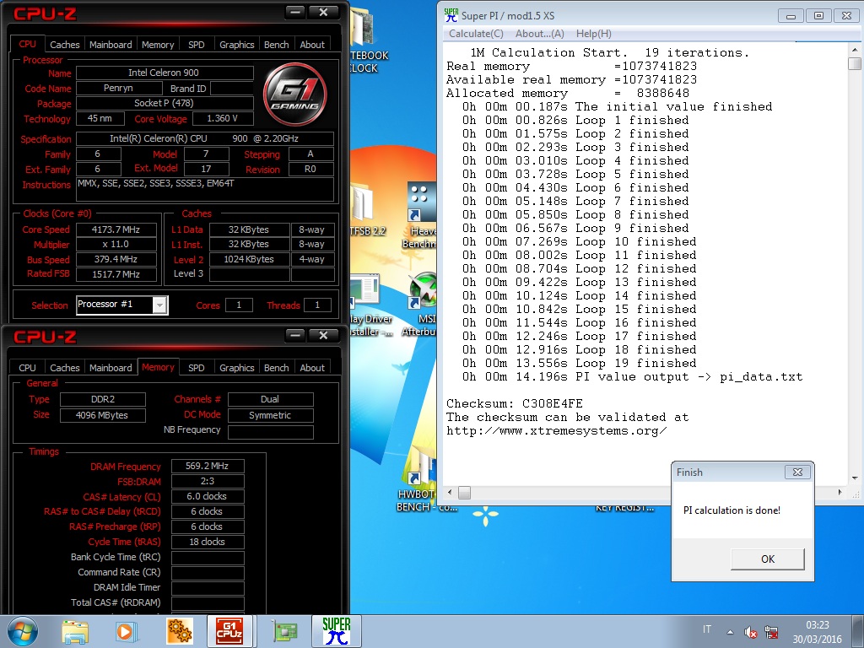Click the DRAM Frequency 569.2 MHz value

pos(208,466)
